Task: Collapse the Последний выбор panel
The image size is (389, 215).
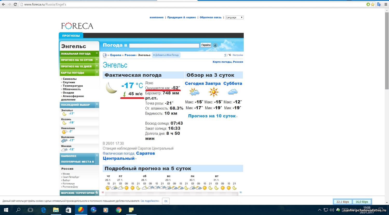Action: click(x=97, y=105)
